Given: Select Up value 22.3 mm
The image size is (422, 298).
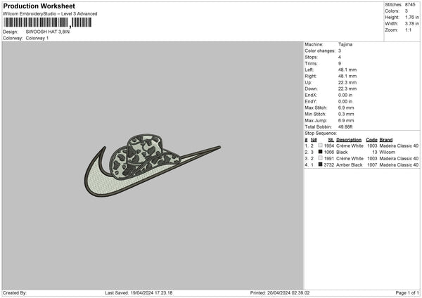Looking at the screenshot, I should tap(347, 82).
